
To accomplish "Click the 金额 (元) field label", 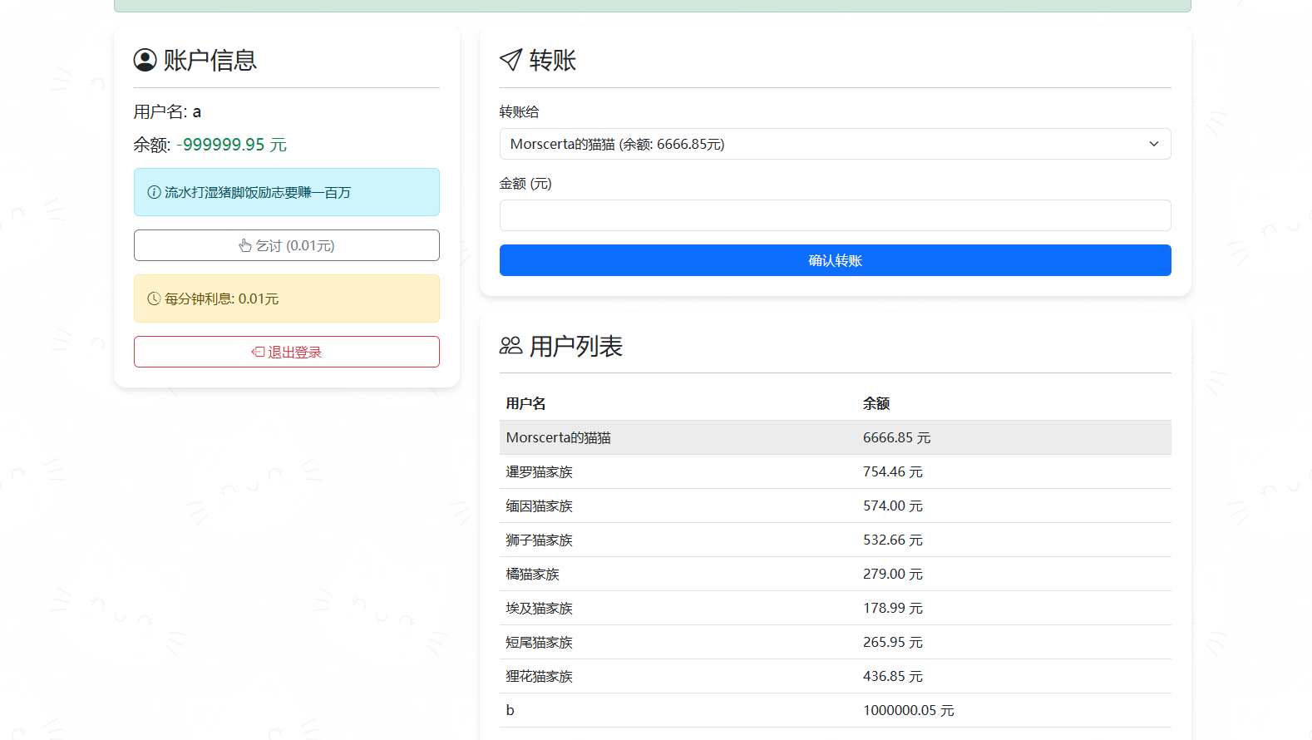I will [x=525, y=183].
